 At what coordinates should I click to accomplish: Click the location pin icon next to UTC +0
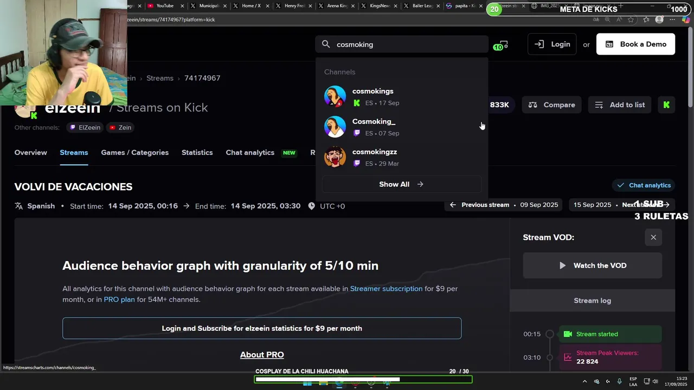[x=311, y=206]
